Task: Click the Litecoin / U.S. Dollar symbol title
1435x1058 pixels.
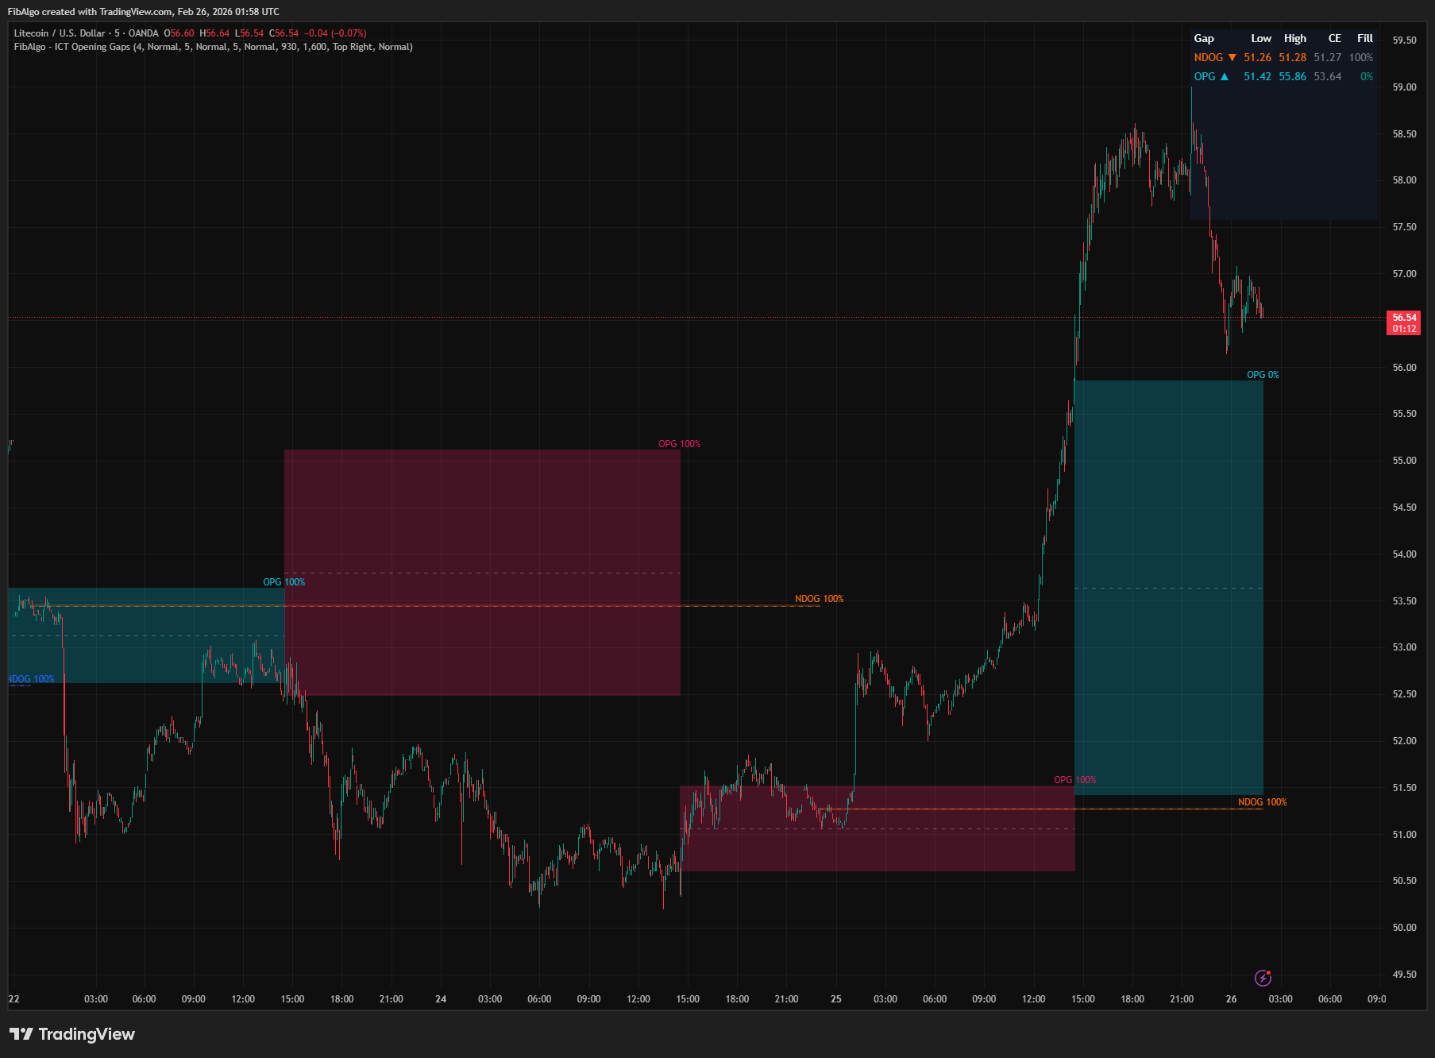Action: (x=60, y=33)
